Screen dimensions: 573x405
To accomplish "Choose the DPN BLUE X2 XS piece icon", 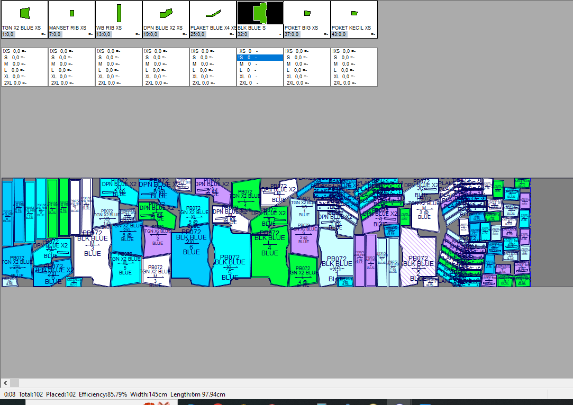I will (166, 13).
